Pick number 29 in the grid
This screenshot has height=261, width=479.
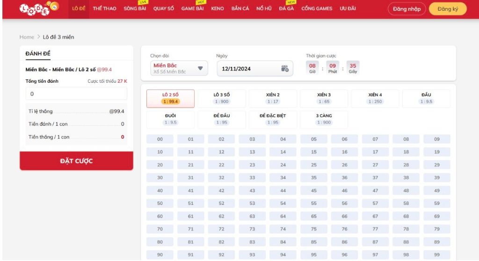[437, 165]
